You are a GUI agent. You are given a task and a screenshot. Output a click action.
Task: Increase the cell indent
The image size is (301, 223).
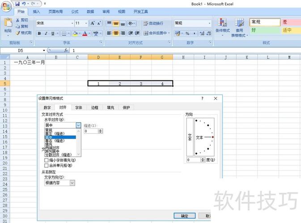pyautogui.click(x=137, y=33)
